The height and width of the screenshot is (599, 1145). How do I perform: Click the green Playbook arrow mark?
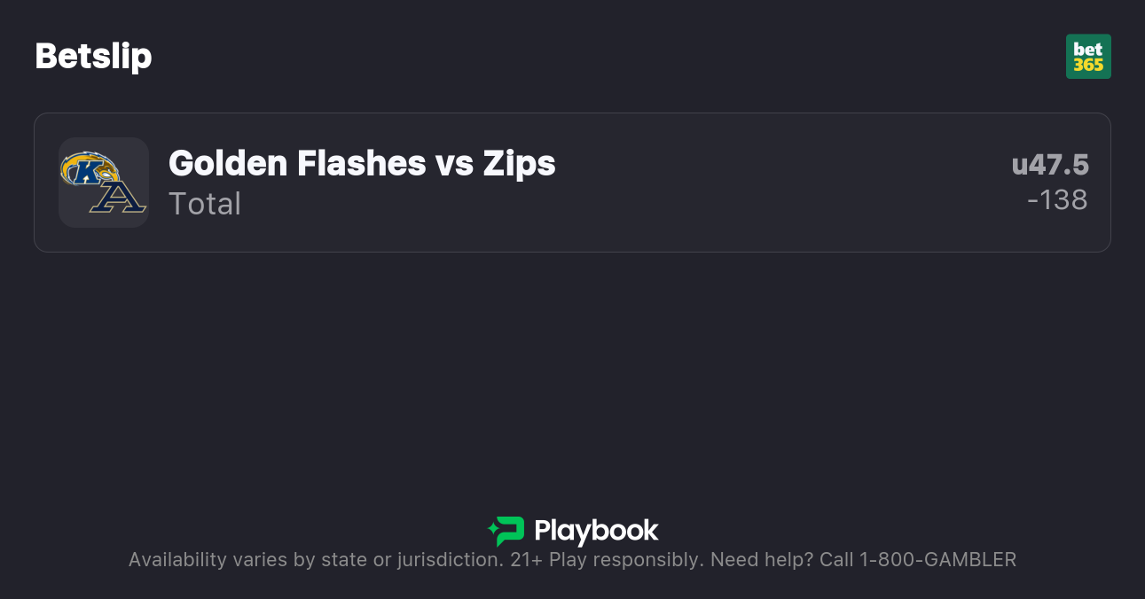(506, 532)
